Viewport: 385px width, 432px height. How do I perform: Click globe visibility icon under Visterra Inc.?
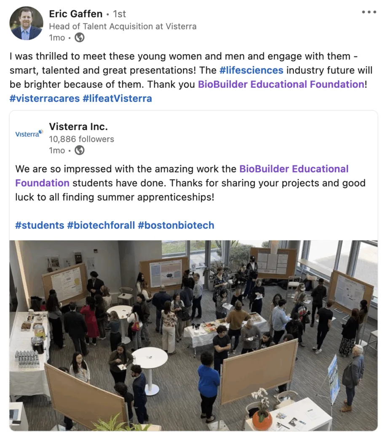click(x=79, y=150)
